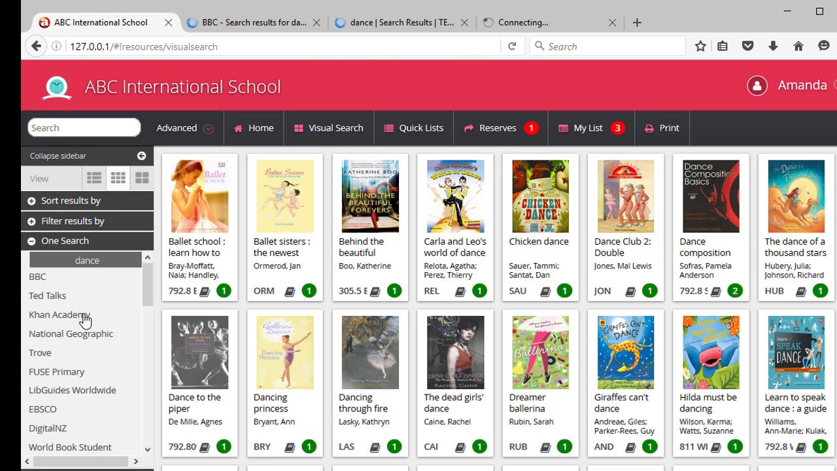Go back using the browser back arrow
The height and width of the screenshot is (471, 837).
[36, 46]
